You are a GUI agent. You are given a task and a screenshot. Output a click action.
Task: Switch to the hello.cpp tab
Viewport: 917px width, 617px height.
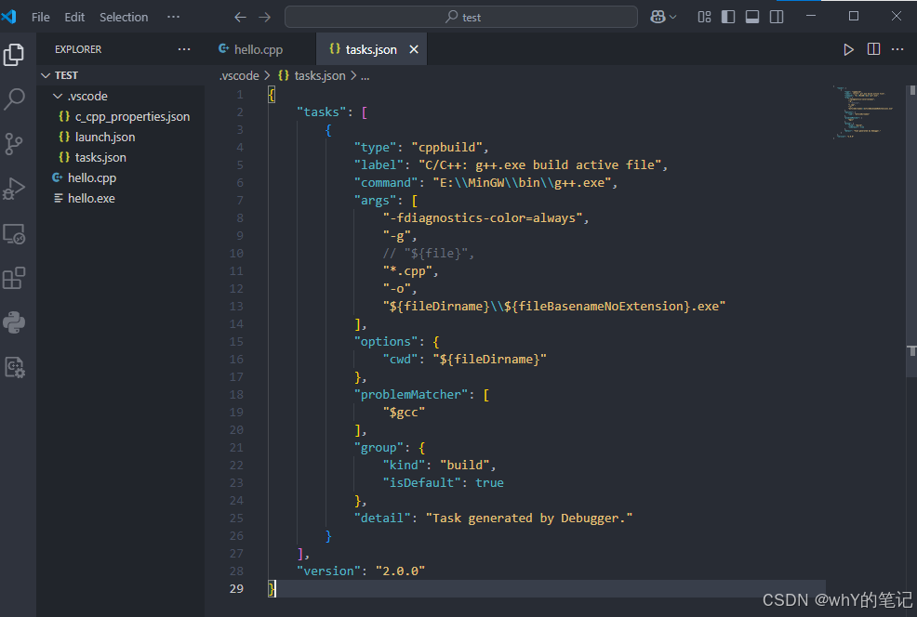click(257, 49)
